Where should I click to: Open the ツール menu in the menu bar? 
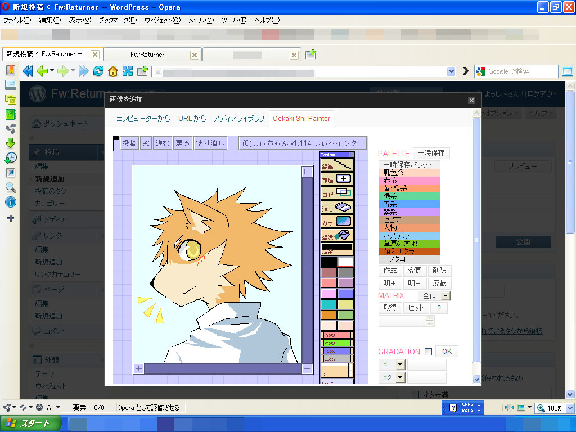233,20
